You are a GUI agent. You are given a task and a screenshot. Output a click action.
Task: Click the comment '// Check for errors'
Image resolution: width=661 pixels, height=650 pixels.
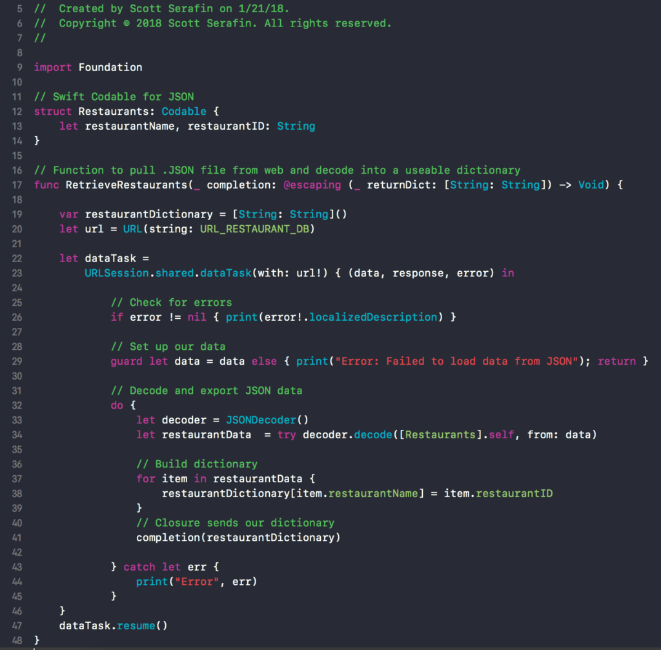[x=171, y=302]
